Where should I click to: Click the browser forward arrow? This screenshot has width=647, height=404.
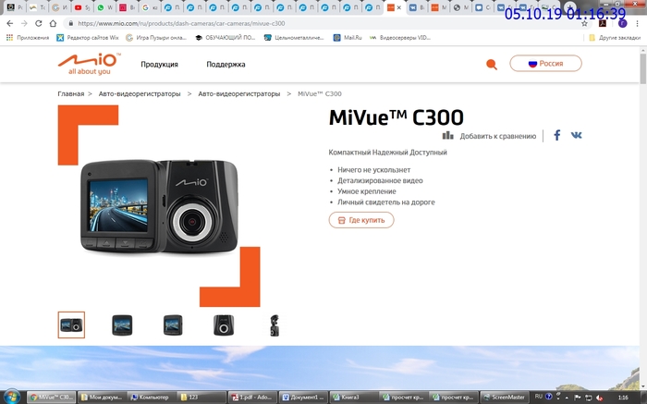[x=24, y=23]
